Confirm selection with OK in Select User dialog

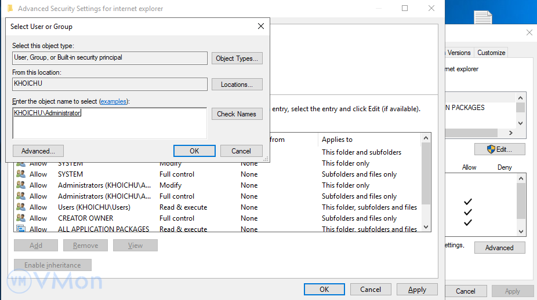coord(194,151)
